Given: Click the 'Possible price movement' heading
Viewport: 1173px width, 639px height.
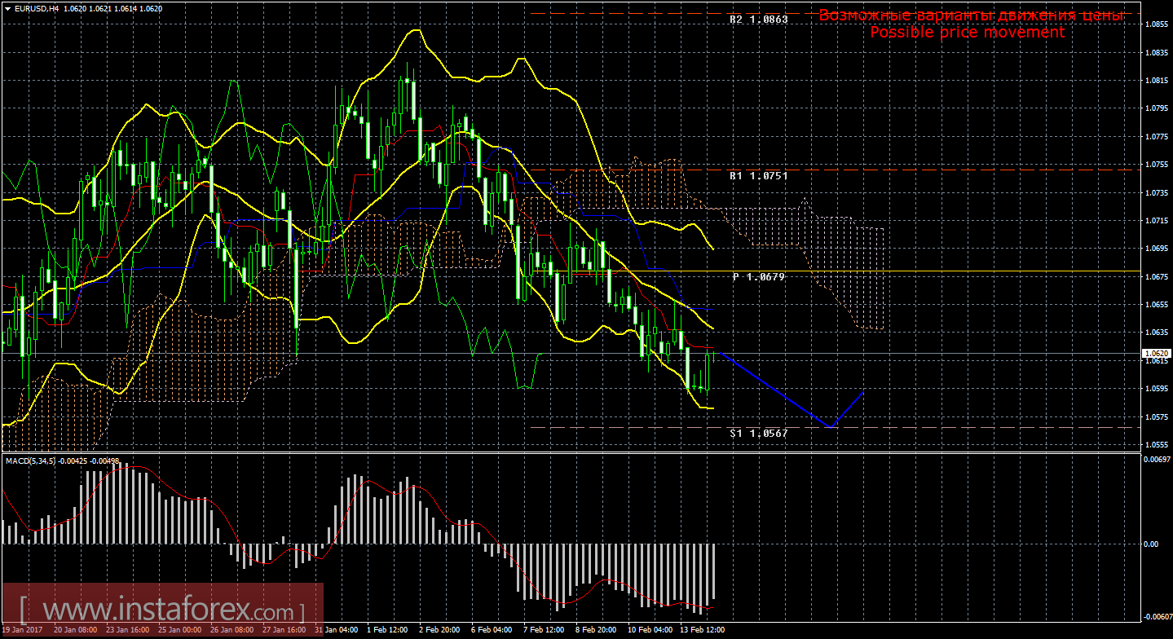Looking at the screenshot, I should (967, 33).
